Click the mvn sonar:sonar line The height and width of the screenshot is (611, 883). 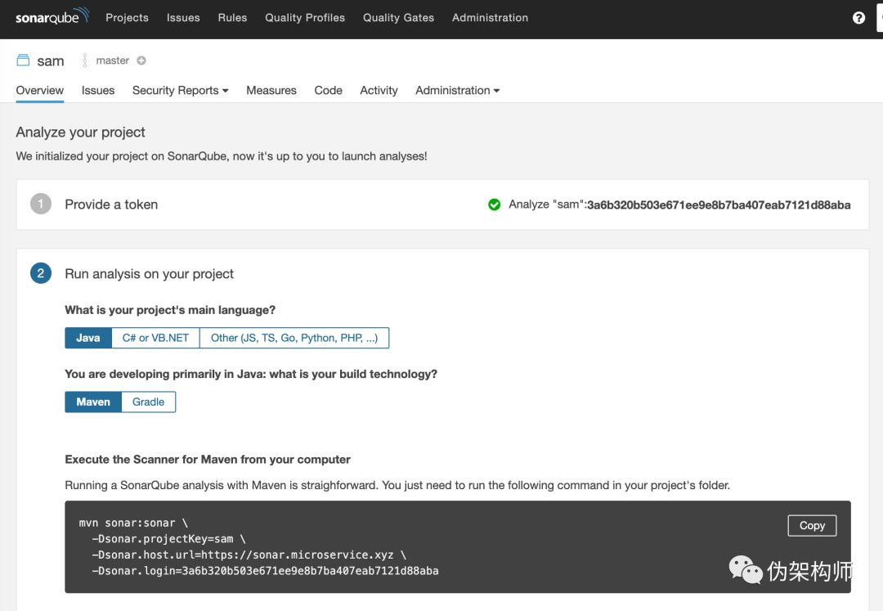(133, 523)
